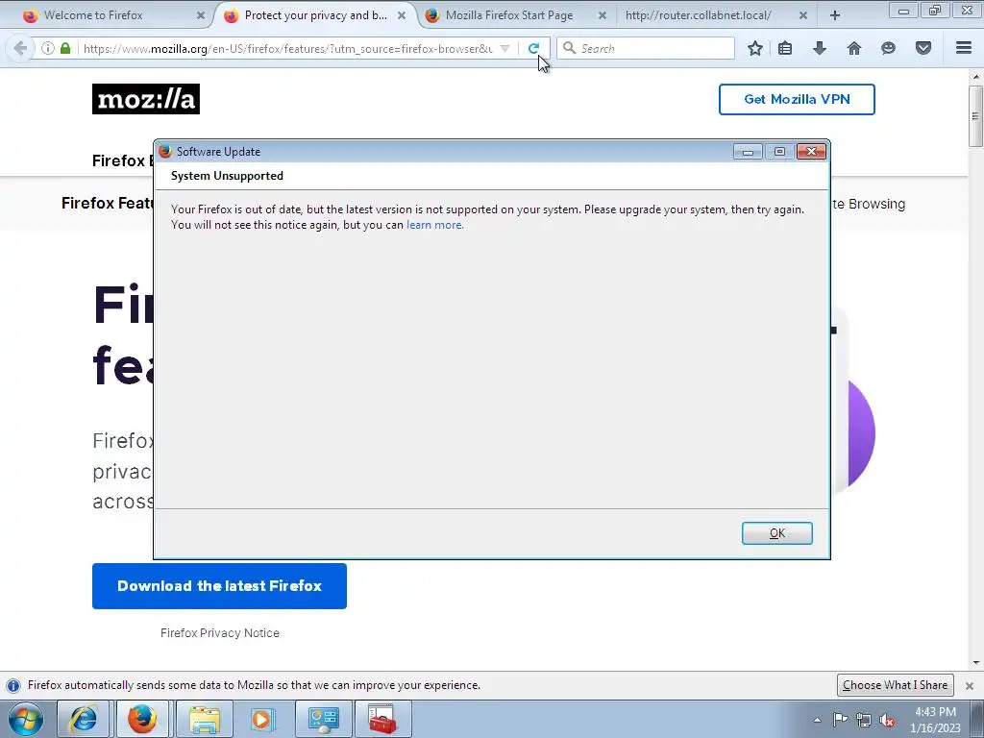Click the info icon in notification bar

click(x=13, y=685)
